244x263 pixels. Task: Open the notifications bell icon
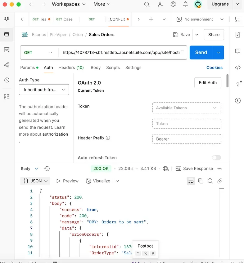point(185,4)
